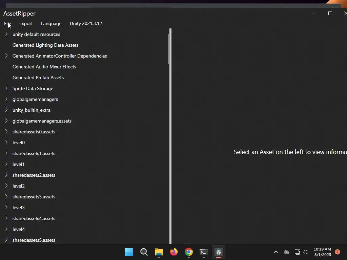This screenshot has height=260, width=347.
Task: Select Generated Audio Mixer Effects item
Action: coord(44,67)
